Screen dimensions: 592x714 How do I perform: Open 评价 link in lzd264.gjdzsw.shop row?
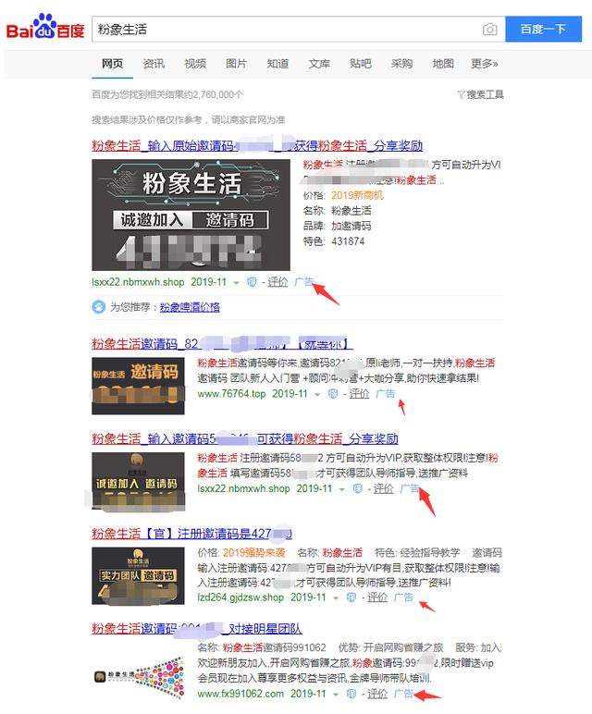(x=377, y=597)
